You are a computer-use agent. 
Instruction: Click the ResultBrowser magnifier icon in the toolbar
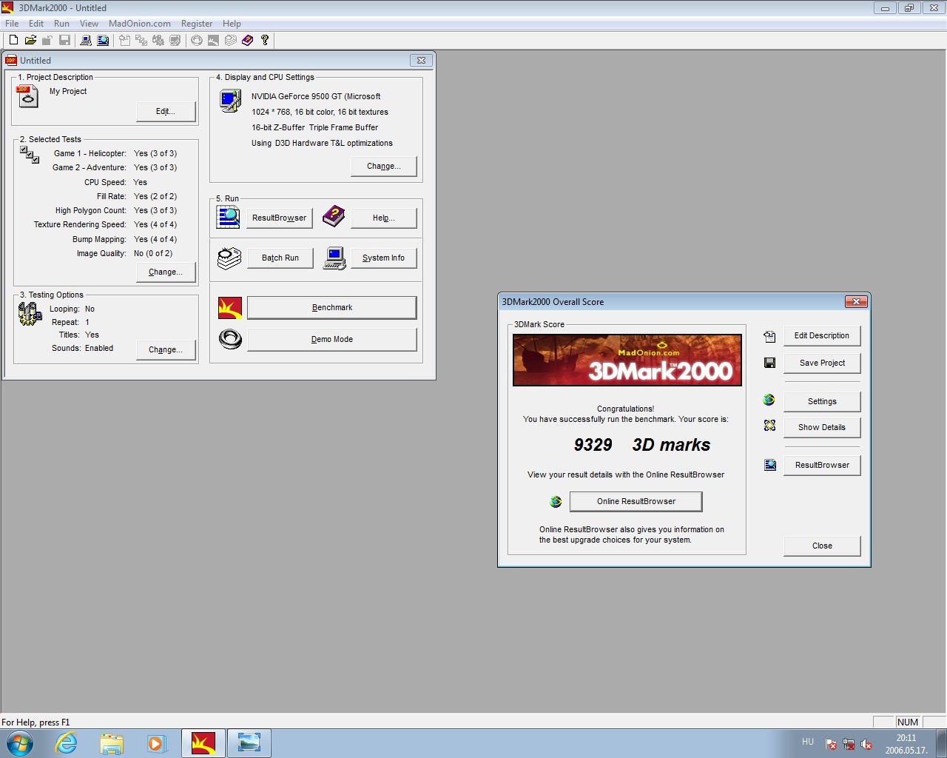coord(103,40)
